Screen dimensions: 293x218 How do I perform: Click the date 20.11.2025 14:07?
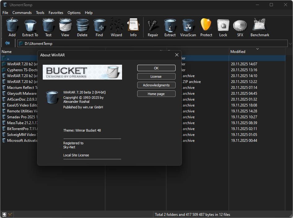point(244,64)
